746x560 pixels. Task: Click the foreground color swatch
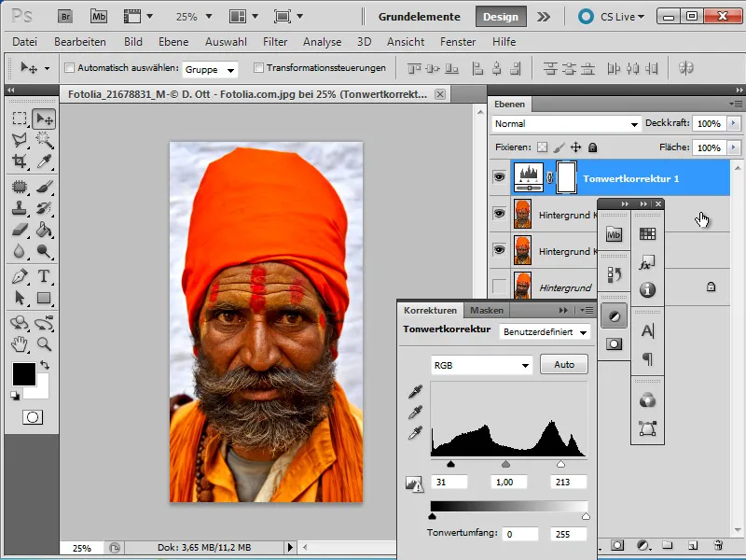[24, 374]
